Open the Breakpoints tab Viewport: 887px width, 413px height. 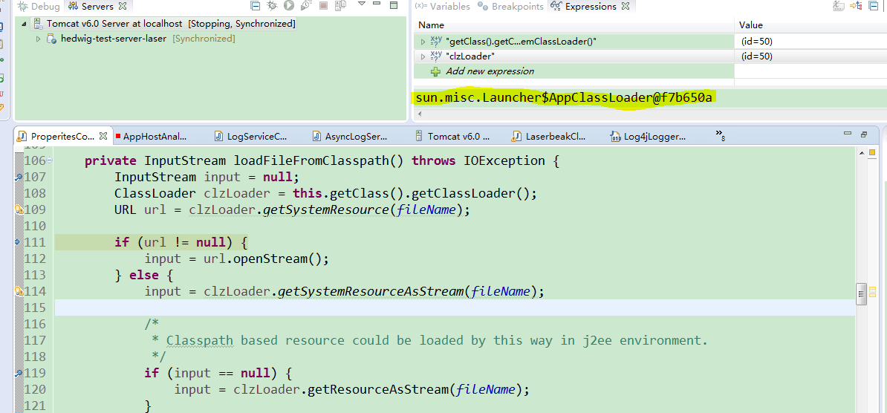pyautogui.click(x=511, y=7)
